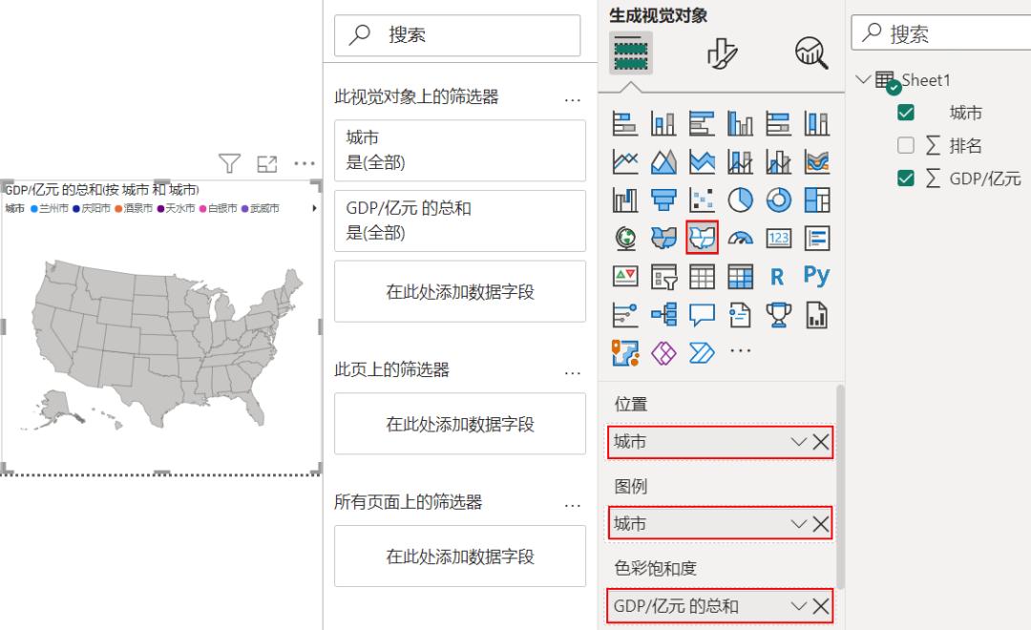Open the 图例 field dropdown
Viewport: 1031px width, 630px height.
click(800, 523)
